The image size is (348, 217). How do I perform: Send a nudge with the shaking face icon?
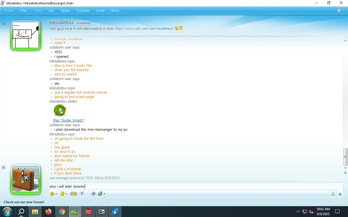pyautogui.click(x=73, y=194)
